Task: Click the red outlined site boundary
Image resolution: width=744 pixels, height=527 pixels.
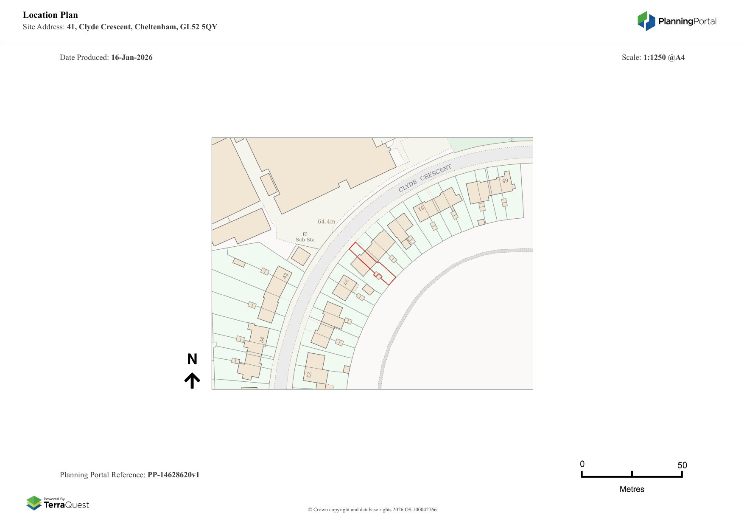Action: pyautogui.click(x=372, y=263)
